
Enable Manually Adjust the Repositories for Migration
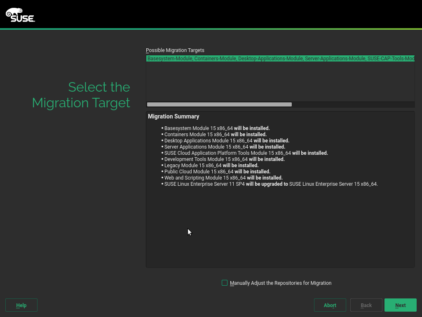coord(225,283)
